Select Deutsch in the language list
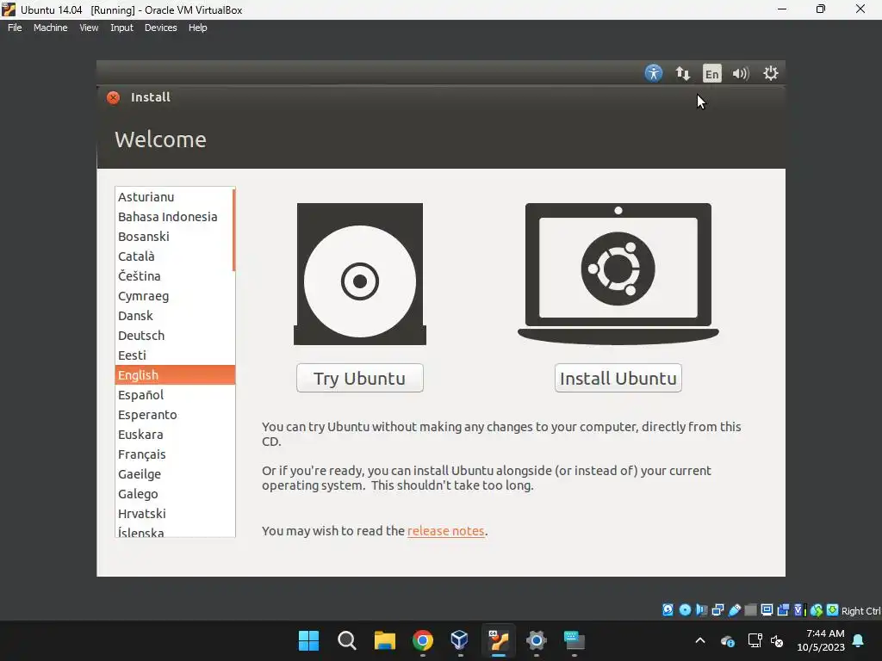The image size is (882, 661). point(174,336)
